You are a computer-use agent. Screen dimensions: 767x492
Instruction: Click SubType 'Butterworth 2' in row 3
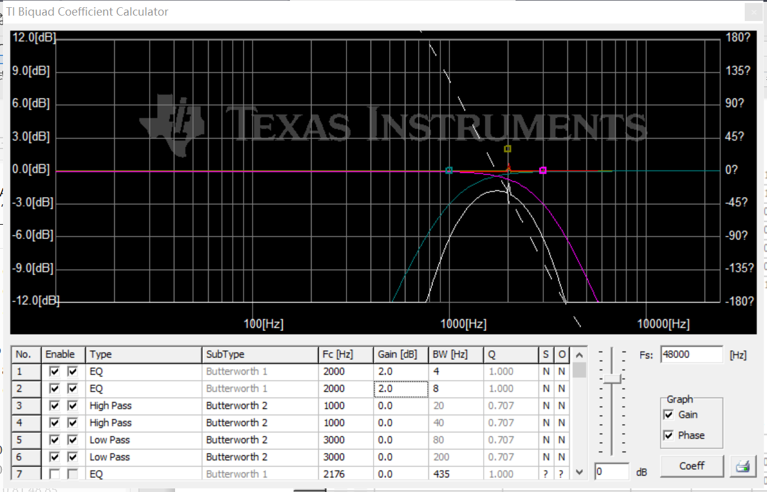260,406
